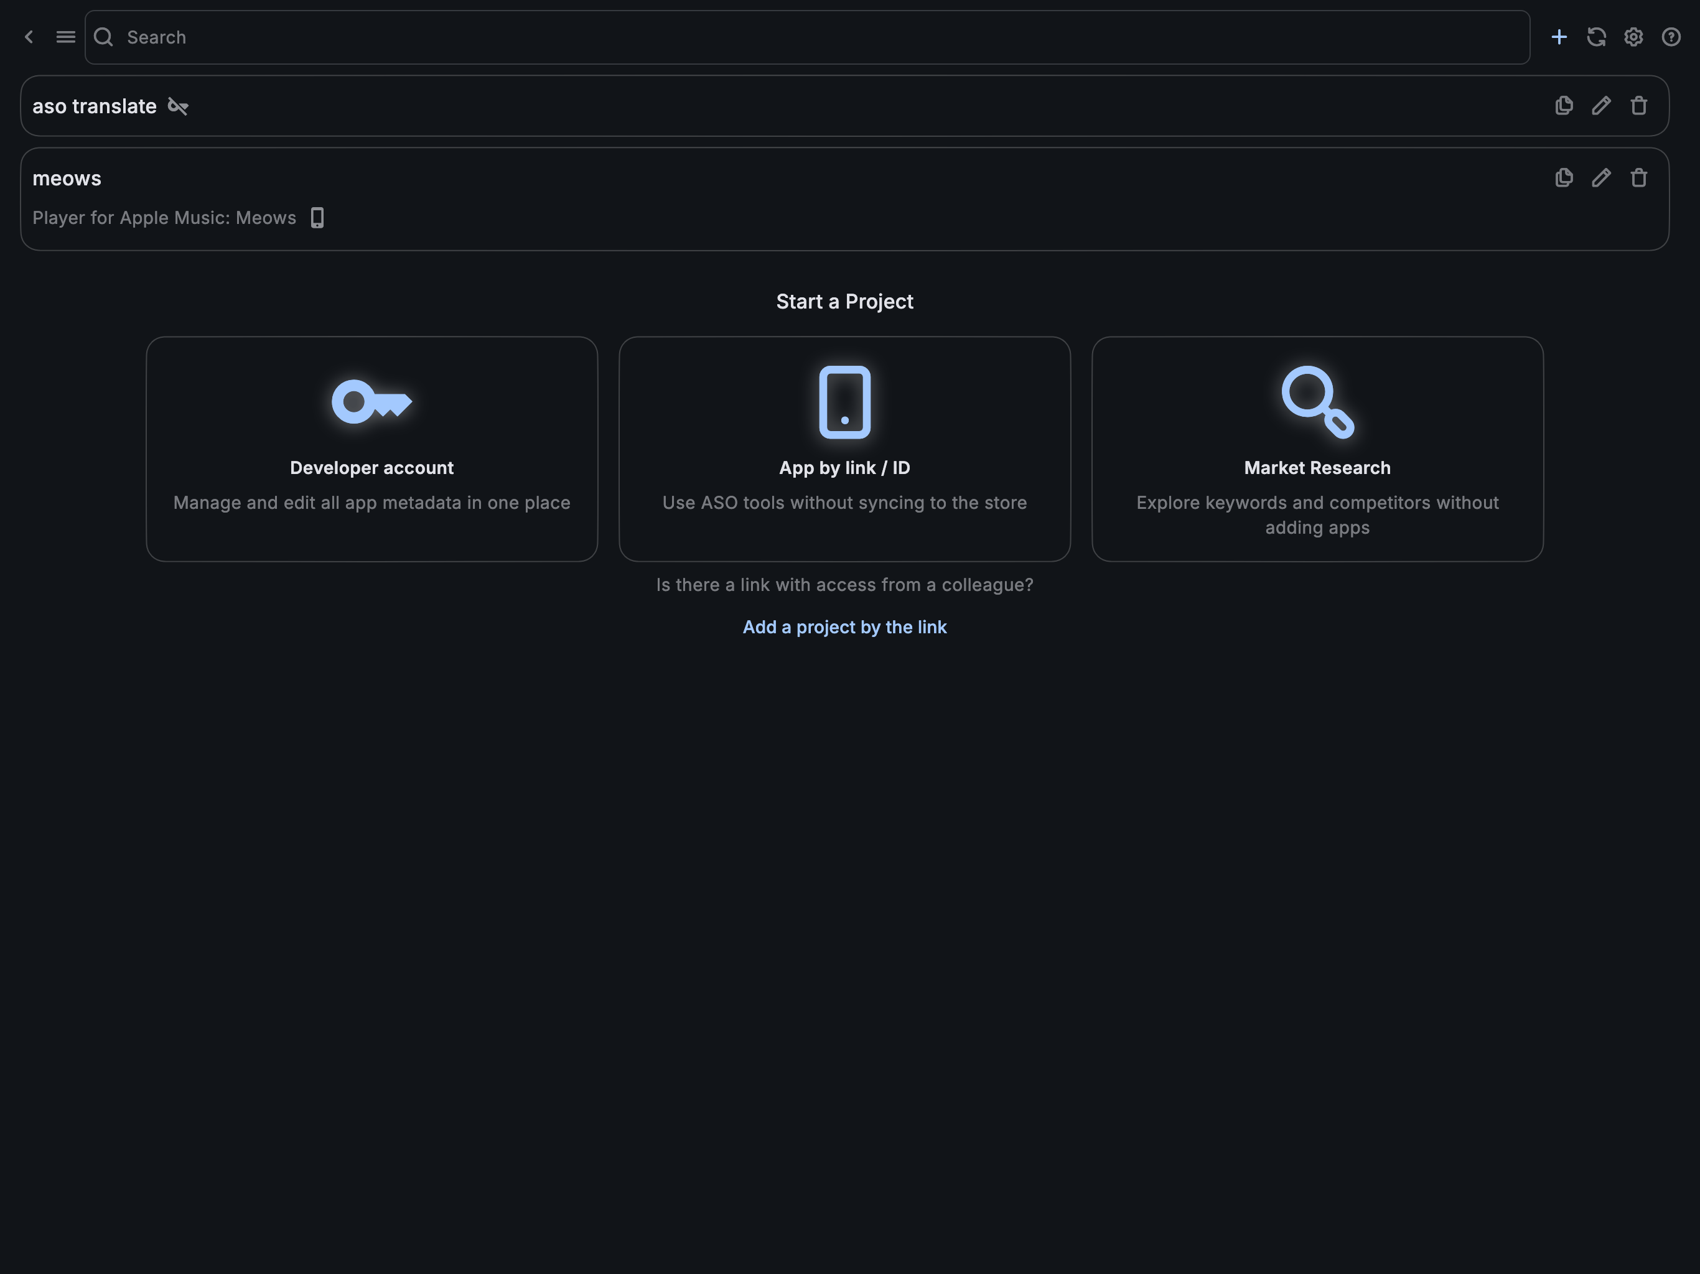
Task: Delete the aso translate project
Action: click(x=1638, y=105)
